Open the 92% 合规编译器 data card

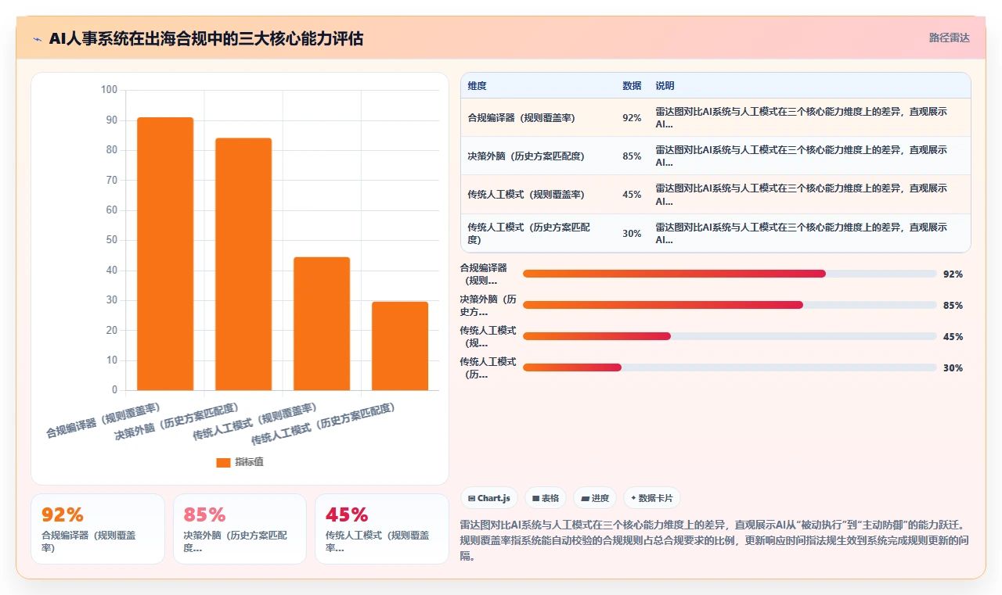click(98, 529)
